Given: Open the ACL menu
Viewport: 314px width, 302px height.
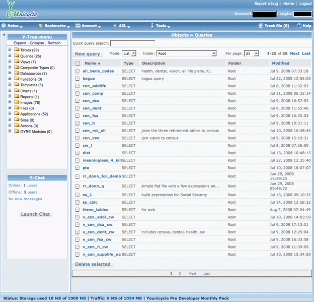Looking at the screenshot, I should (123, 25).
